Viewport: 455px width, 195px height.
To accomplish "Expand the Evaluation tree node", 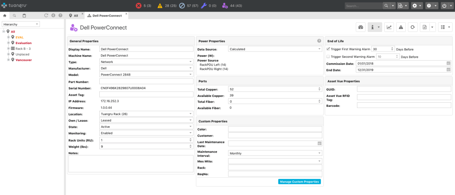I will [9, 43].
